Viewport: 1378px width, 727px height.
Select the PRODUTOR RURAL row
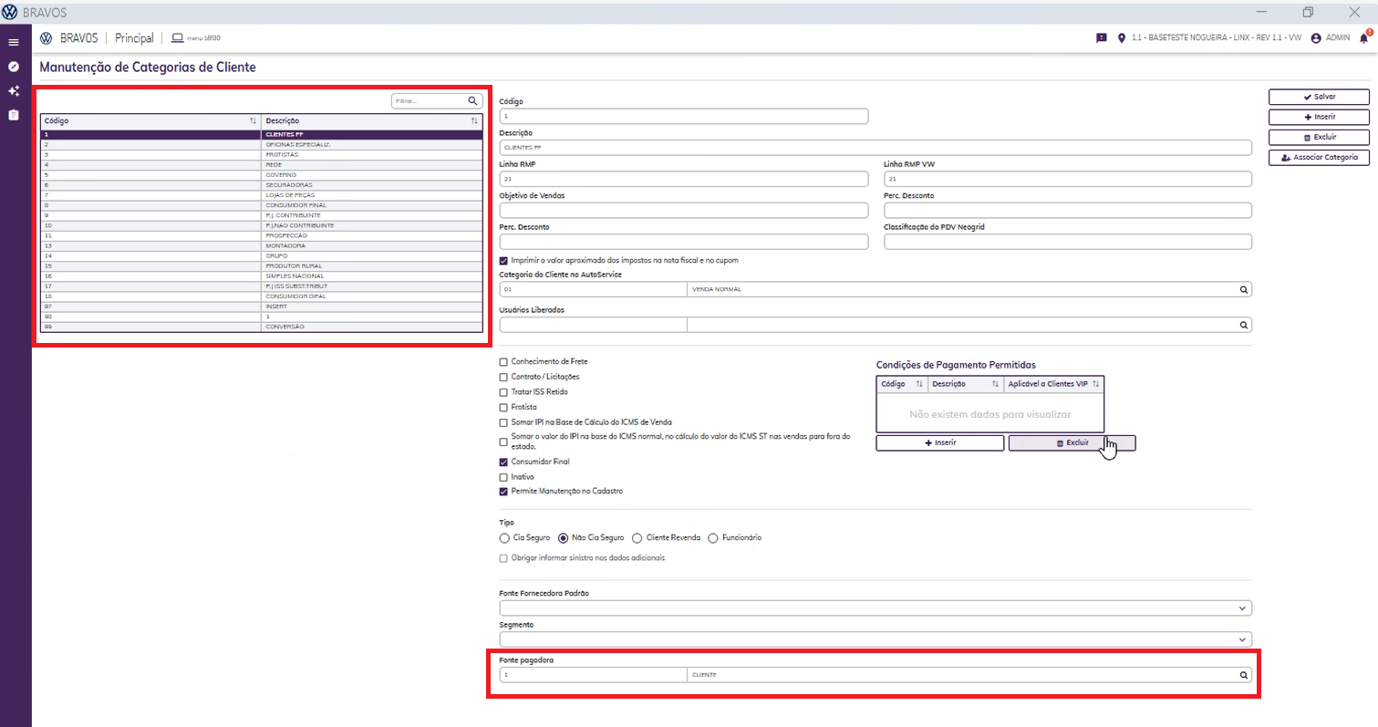tap(261, 265)
